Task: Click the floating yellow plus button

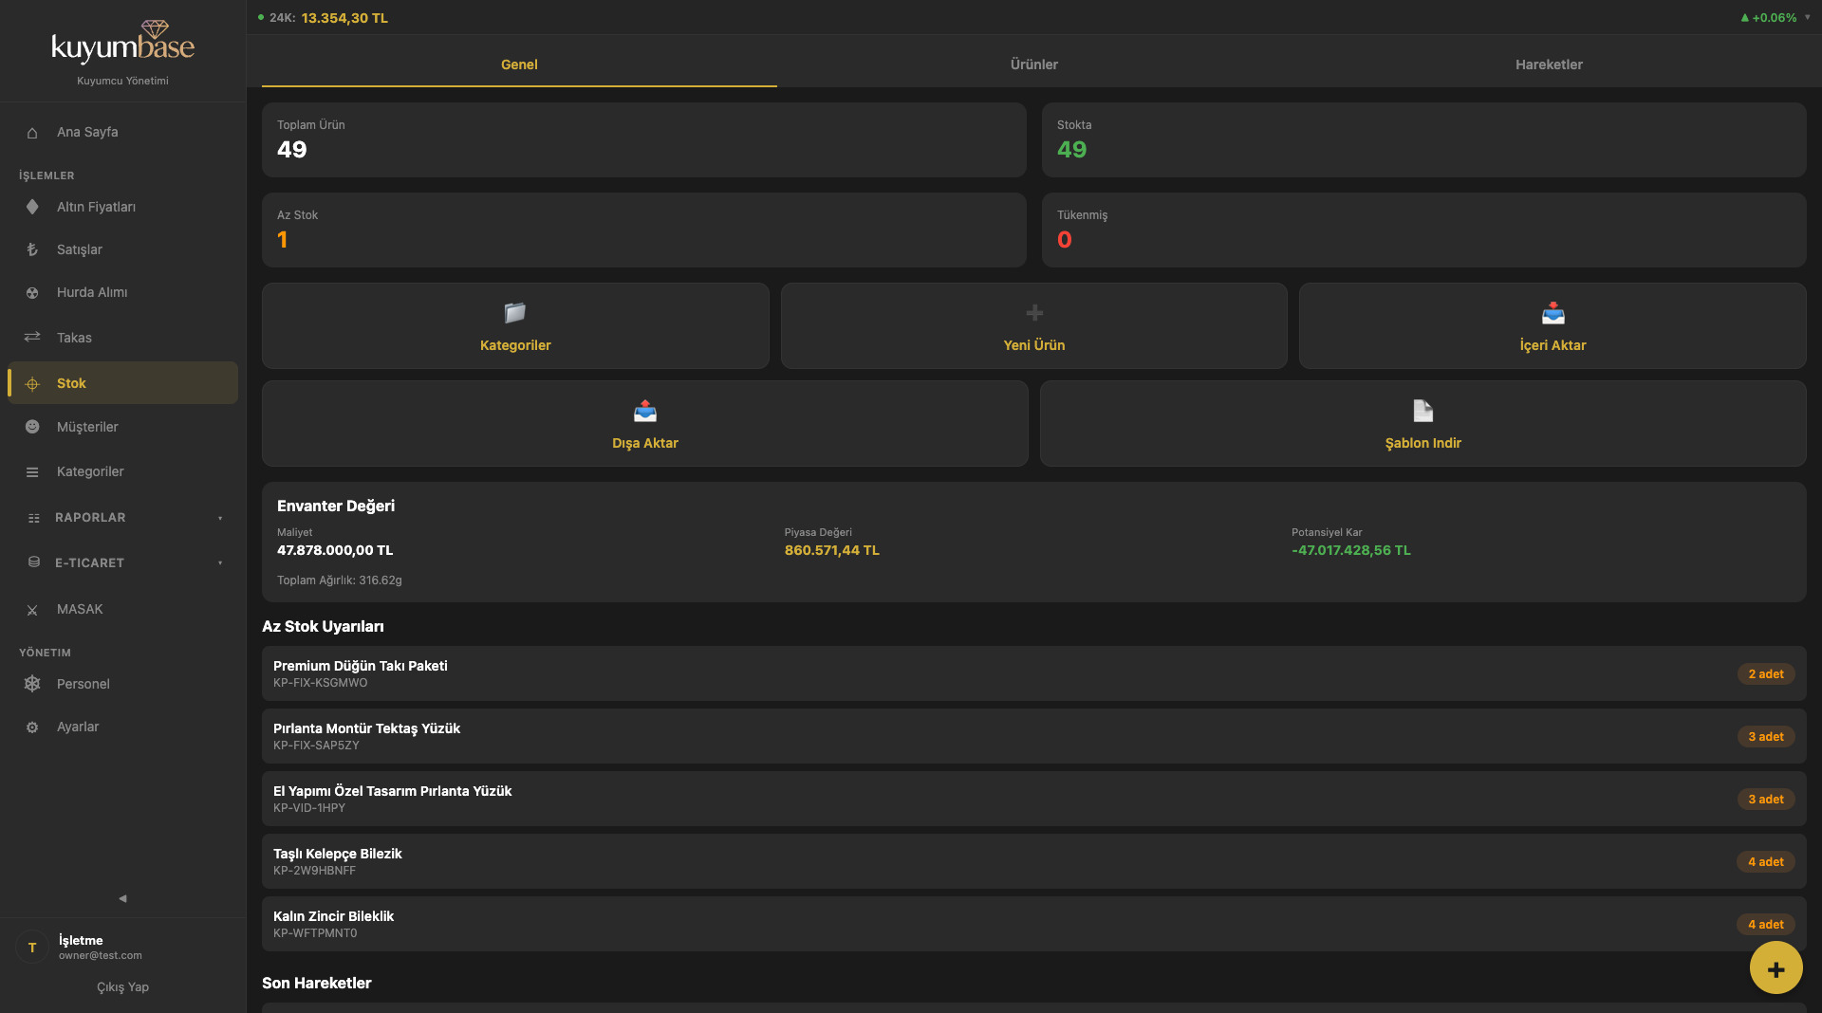Action: [1776, 968]
